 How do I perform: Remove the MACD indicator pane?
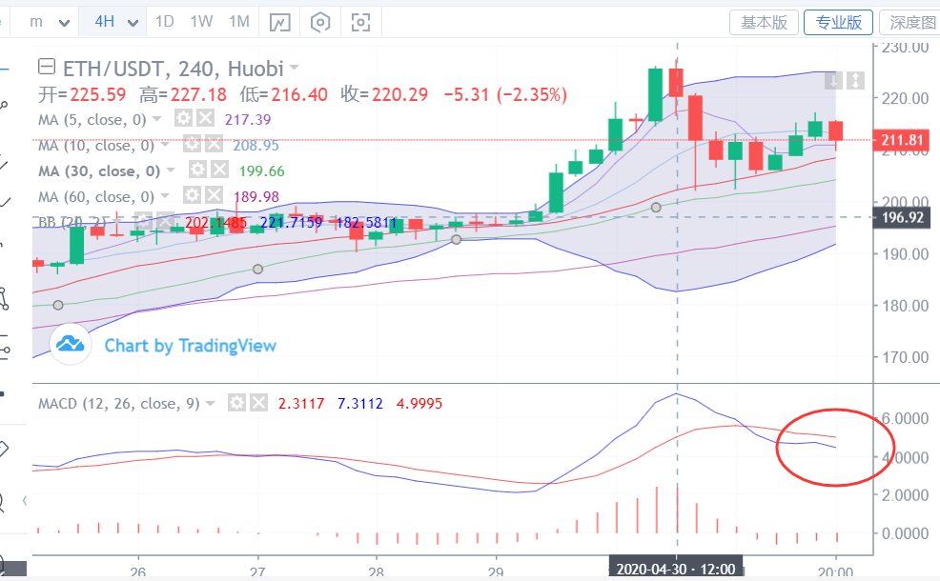pos(257,403)
